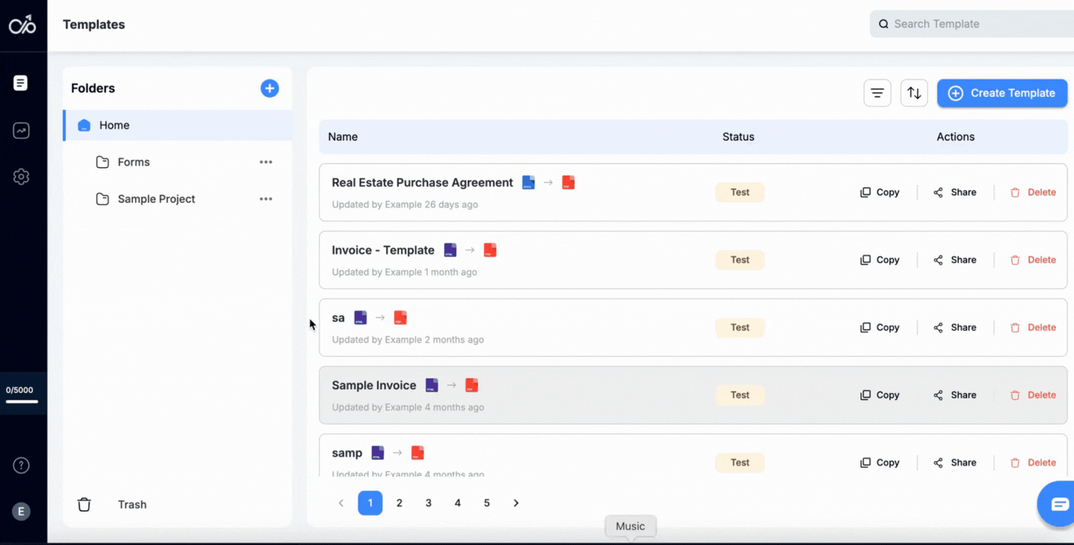Go to next page arrow in pagination

[516, 503]
